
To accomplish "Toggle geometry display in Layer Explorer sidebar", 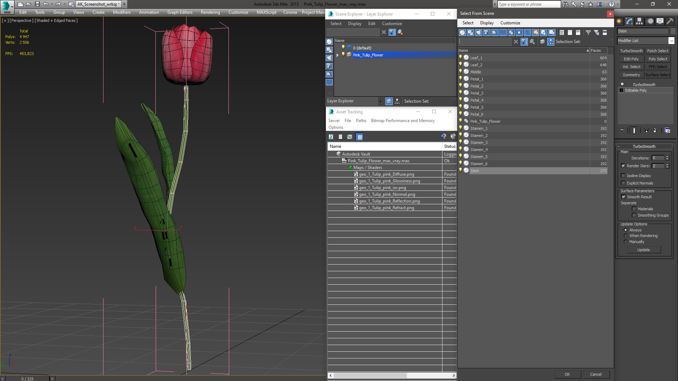I will click(329, 42).
